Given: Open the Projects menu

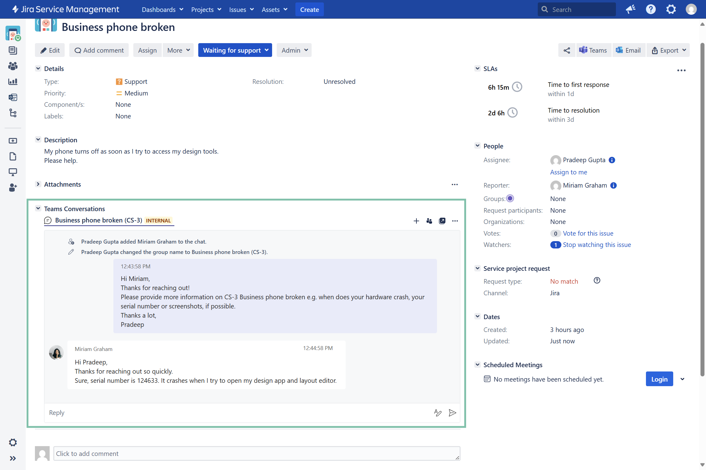Looking at the screenshot, I should coord(206,9).
